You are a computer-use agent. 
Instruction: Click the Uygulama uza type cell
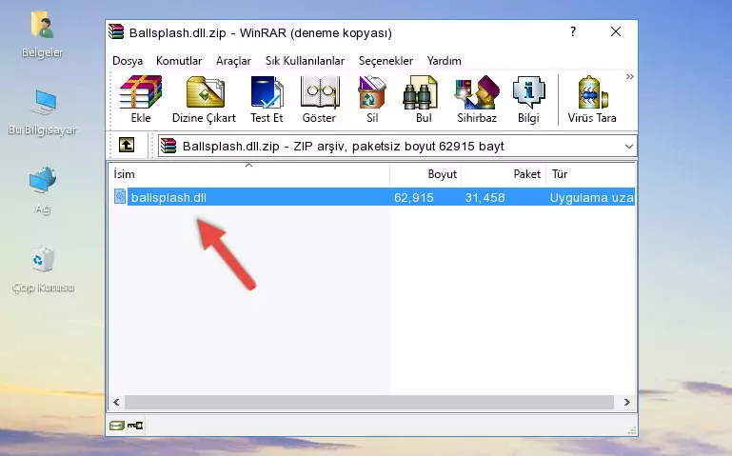click(x=591, y=198)
